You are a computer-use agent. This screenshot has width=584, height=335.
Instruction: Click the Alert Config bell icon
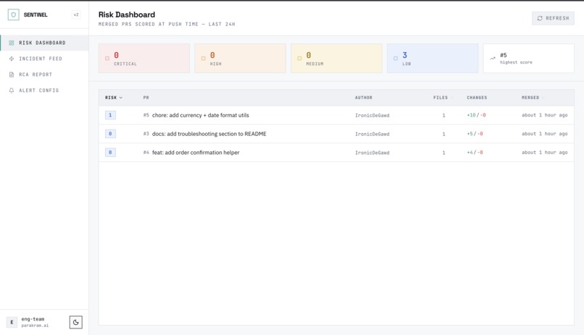12,90
